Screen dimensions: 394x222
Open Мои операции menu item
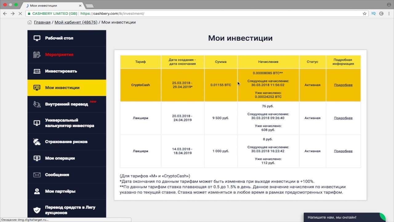pos(67,158)
